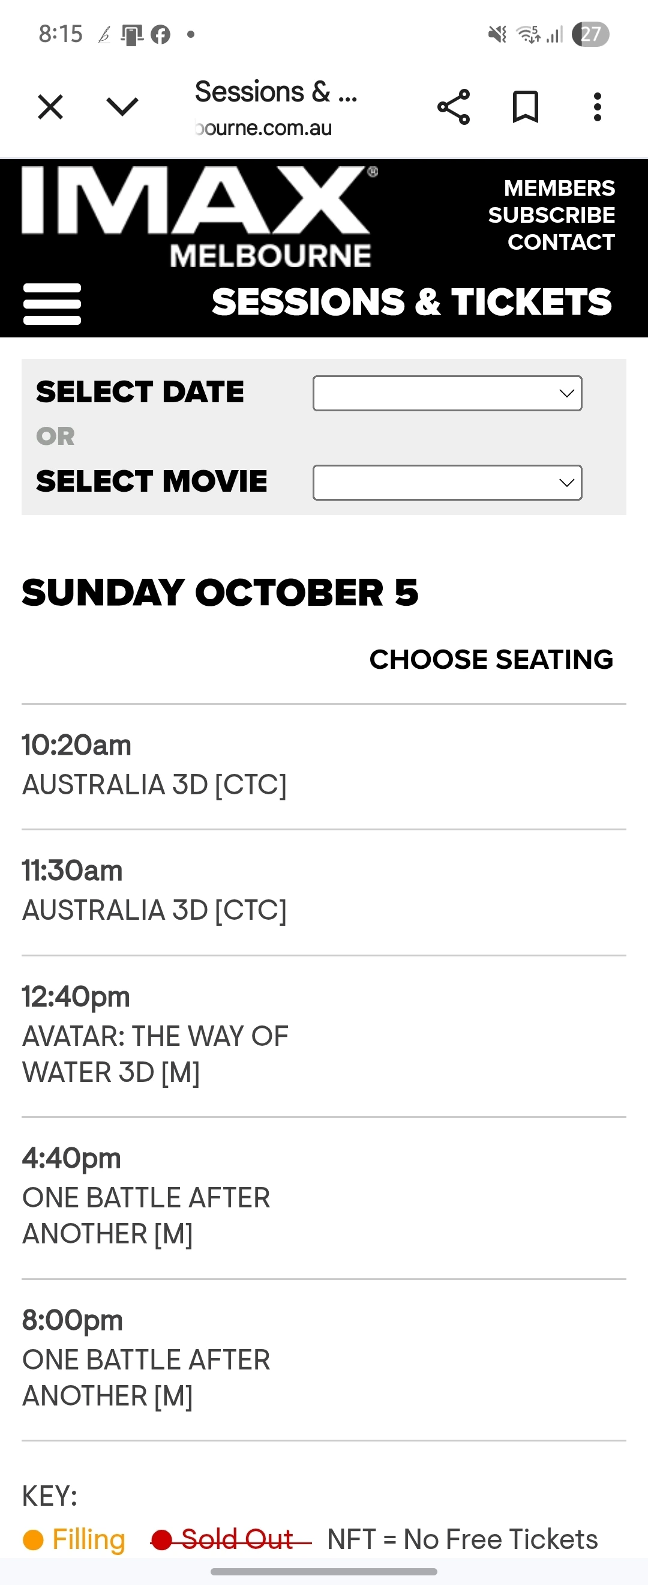
Task: Collapse browser using the down chevron
Action: click(x=122, y=107)
